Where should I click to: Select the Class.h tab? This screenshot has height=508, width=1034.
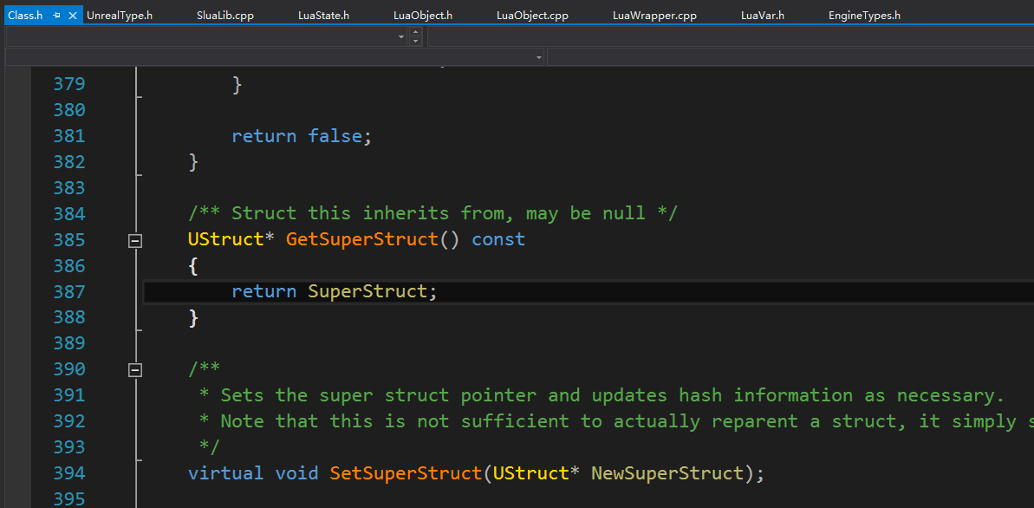click(x=25, y=16)
